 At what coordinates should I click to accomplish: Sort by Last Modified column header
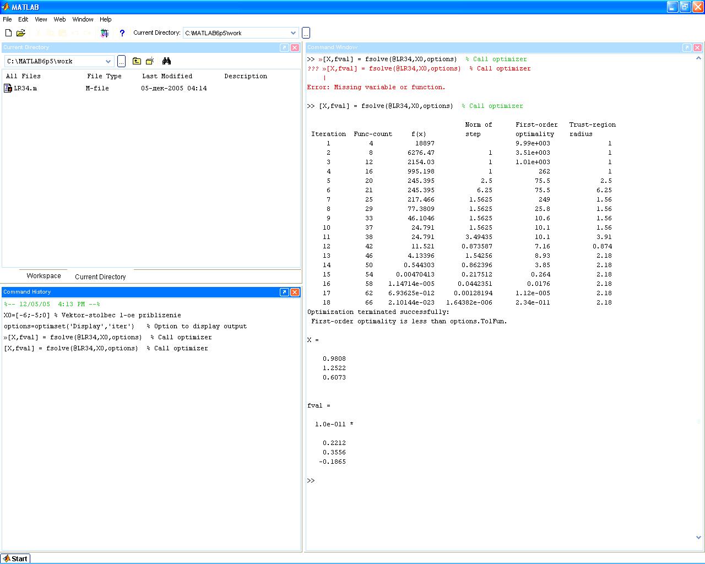pyautogui.click(x=167, y=76)
